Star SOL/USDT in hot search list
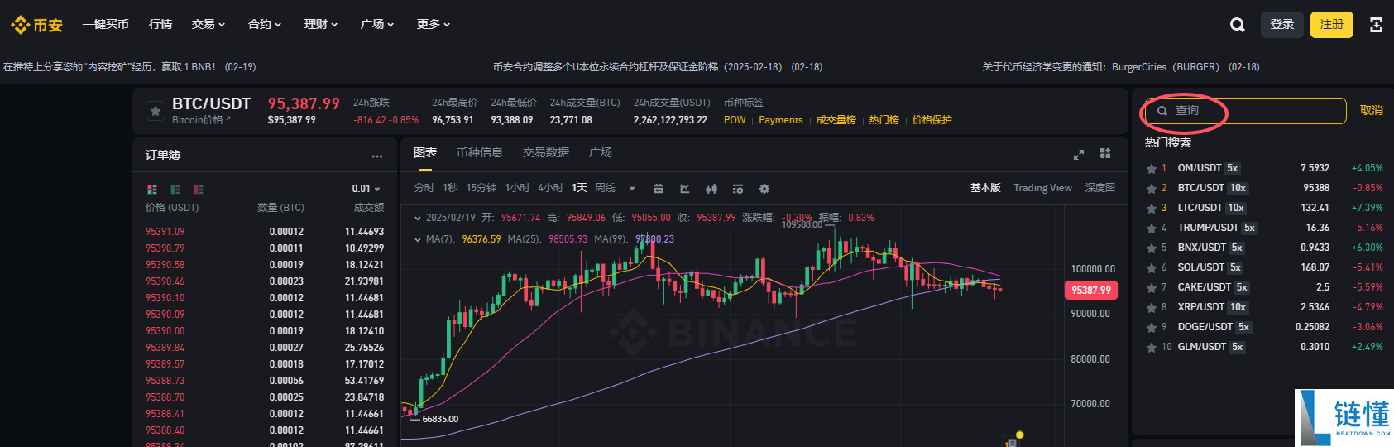This screenshot has width=1394, height=447. [1151, 267]
